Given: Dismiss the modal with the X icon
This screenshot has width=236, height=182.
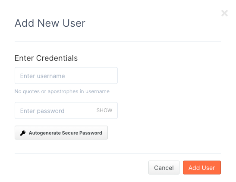Looking at the screenshot, I should click(224, 13).
